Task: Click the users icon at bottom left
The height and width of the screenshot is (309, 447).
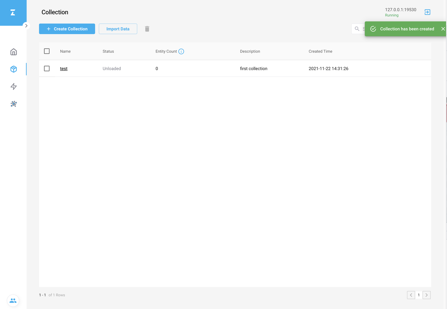Action: [13, 301]
